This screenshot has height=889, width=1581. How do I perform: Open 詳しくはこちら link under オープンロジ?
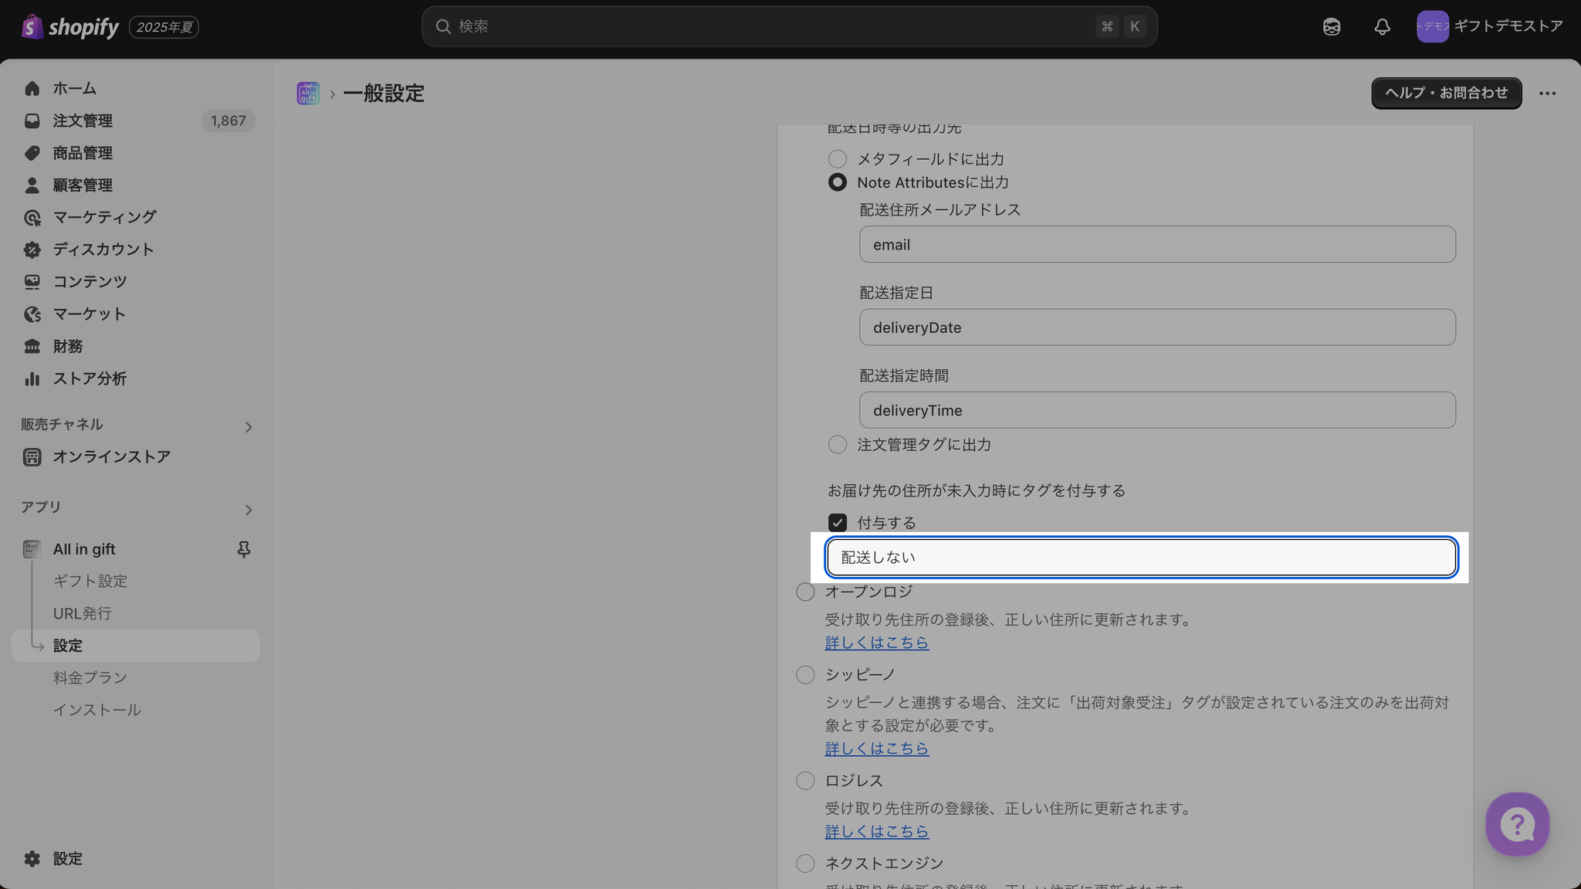877,643
